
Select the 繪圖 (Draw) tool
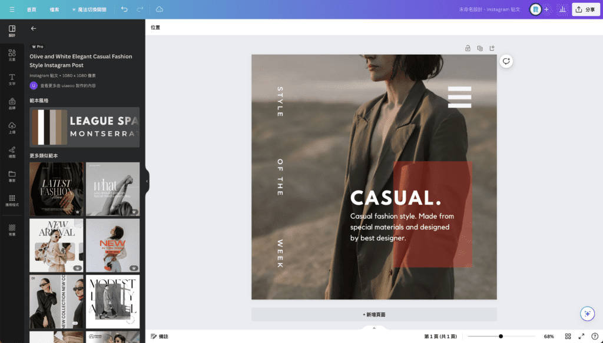point(11,152)
